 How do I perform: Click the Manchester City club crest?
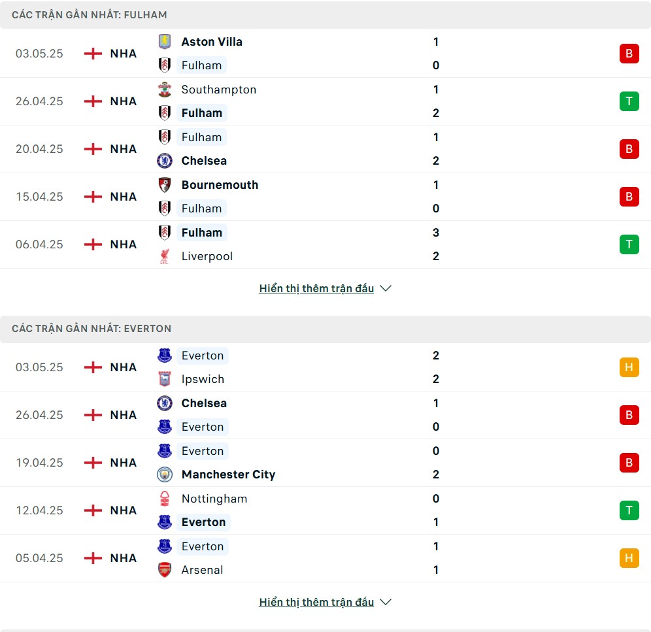(x=165, y=474)
